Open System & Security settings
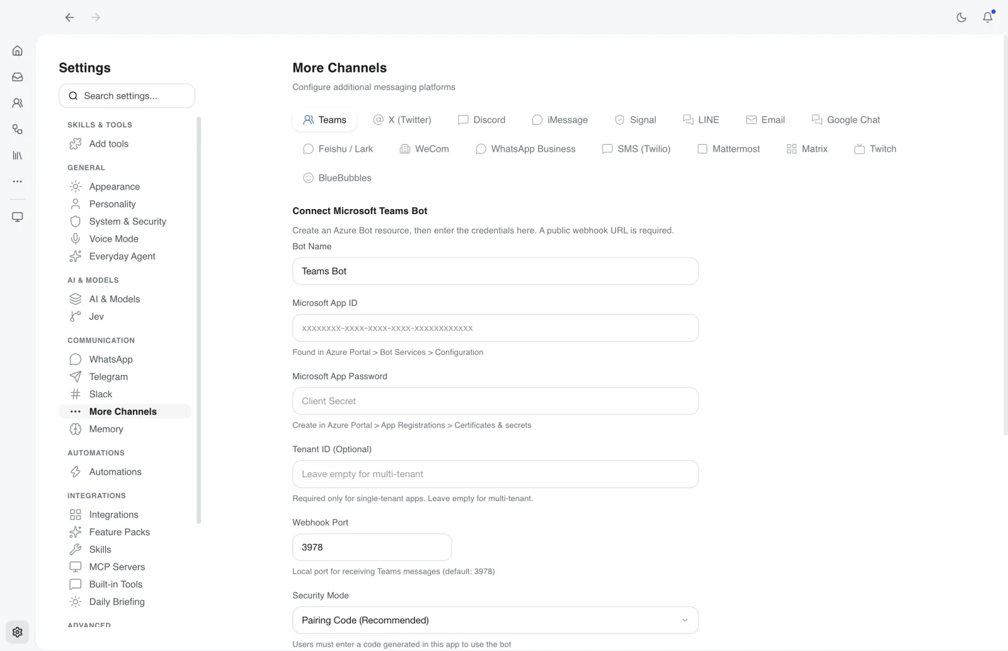Image resolution: width=1008 pixels, height=651 pixels. (125, 222)
